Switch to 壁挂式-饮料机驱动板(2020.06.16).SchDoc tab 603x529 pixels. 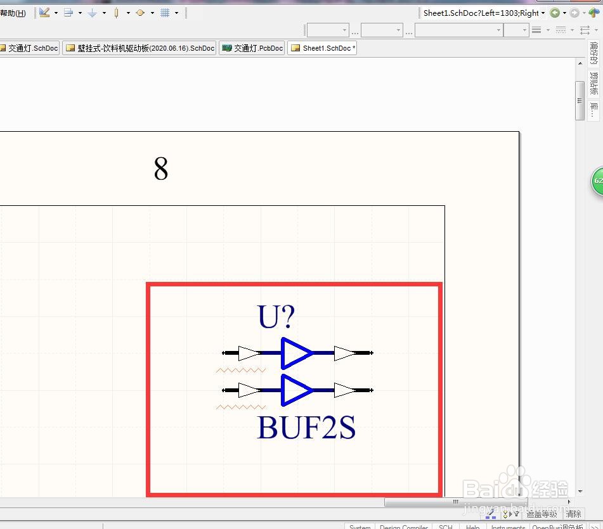pos(139,48)
